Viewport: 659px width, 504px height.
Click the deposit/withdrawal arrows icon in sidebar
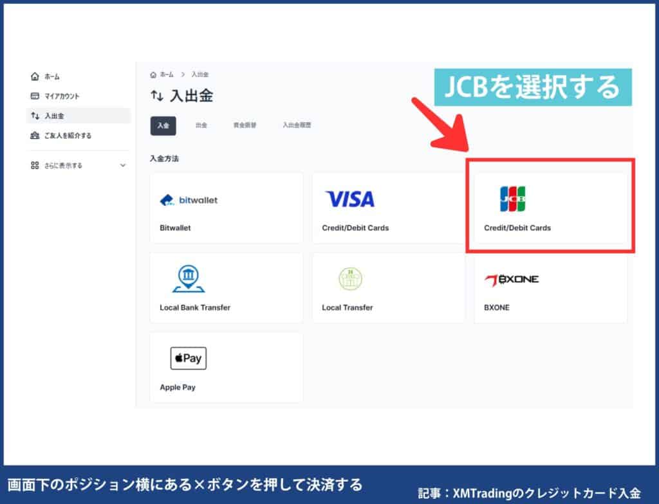[x=35, y=116]
